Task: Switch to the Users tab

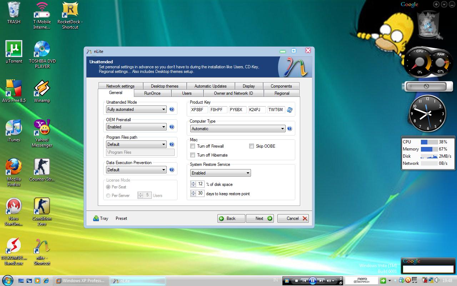Action: coord(187,93)
